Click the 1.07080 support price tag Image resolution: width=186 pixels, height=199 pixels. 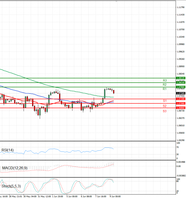(180, 103)
